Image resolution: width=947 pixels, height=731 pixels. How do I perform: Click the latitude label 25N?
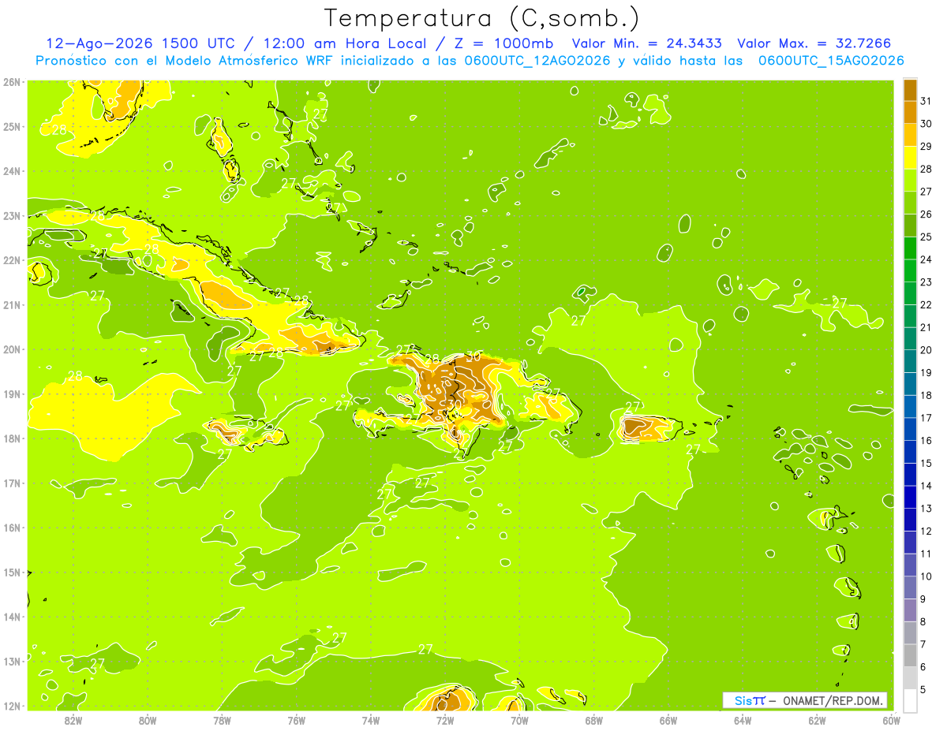point(12,126)
